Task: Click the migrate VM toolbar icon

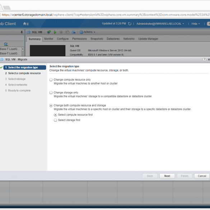Action: click(74, 32)
